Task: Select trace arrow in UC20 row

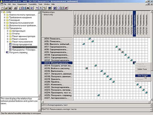Action: (113, 82)
